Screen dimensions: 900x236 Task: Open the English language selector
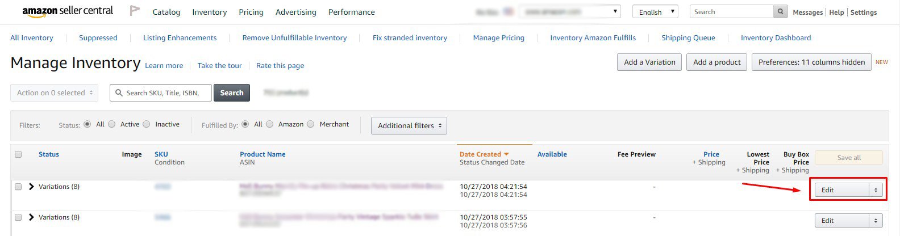pos(655,12)
